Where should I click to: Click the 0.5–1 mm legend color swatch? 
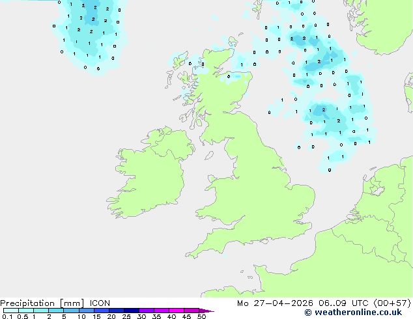[26, 311]
